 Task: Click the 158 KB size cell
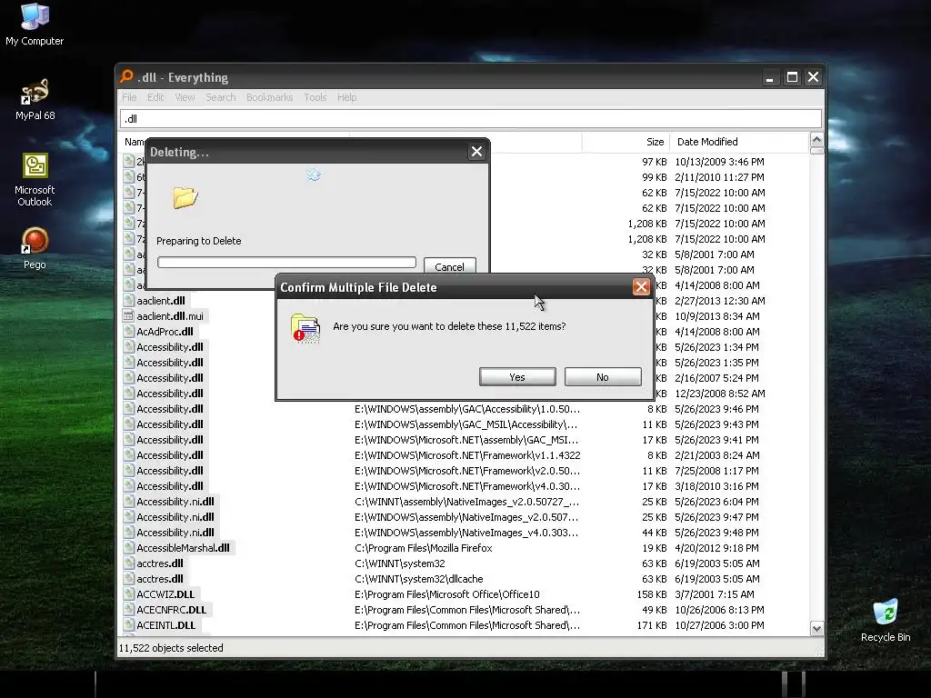coord(652,594)
